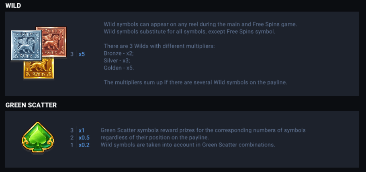The image size is (366, 172).
Task: Click the x0.5 Green Scatter payout value
Action: coord(84,138)
